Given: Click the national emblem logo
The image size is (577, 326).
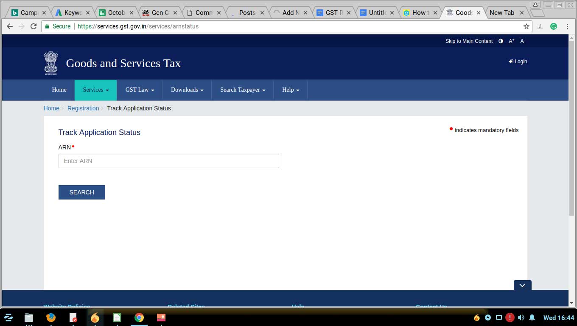Looking at the screenshot, I should (51, 63).
